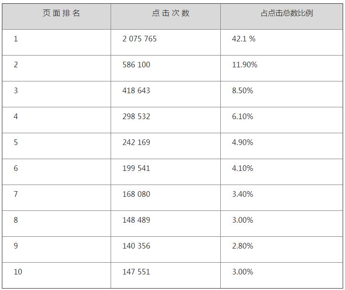Click the 3.40% cell

[x=242, y=194]
